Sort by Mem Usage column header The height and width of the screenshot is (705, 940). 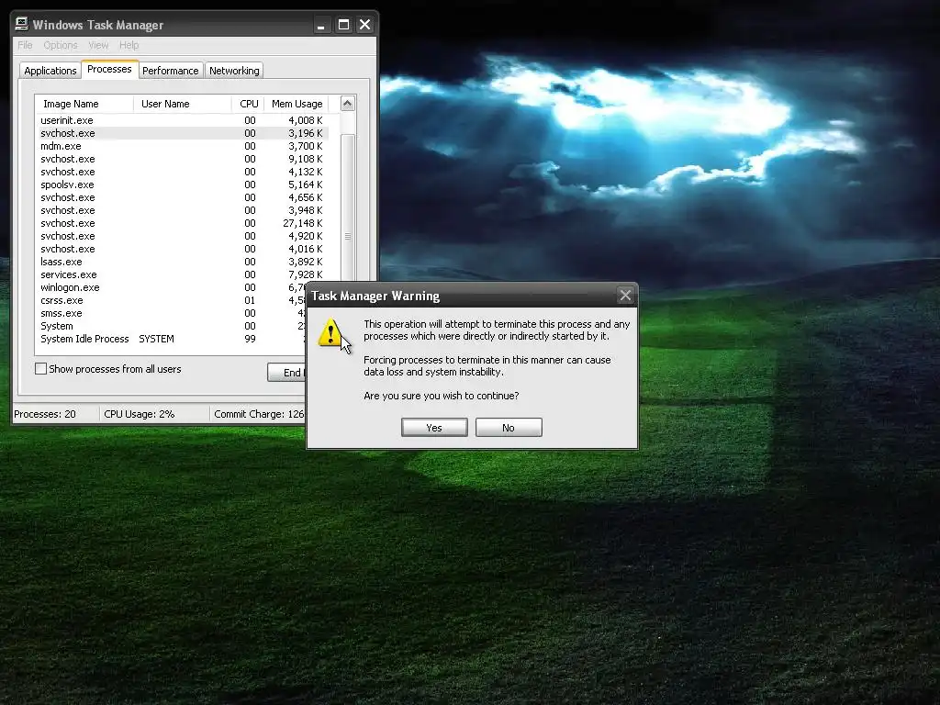pos(297,104)
